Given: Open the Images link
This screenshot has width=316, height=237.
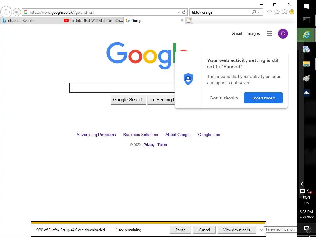Looking at the screenshot, I should 253,34.
